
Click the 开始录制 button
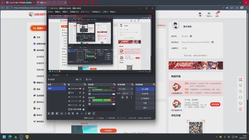coord(145,94)
